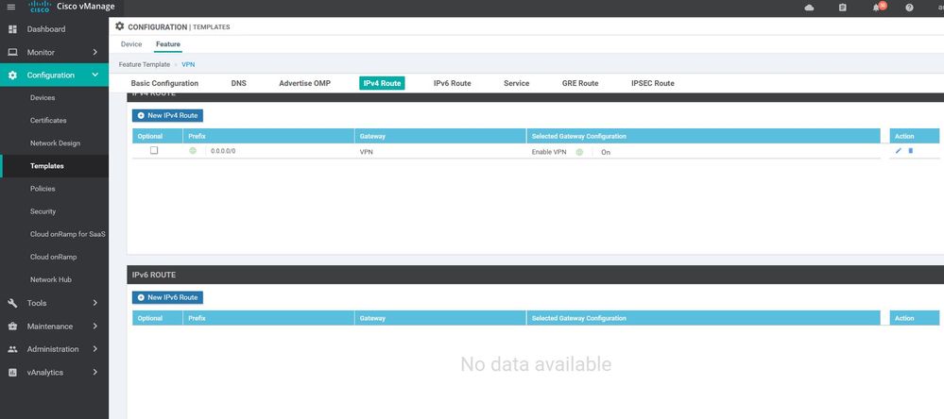Click the vAnalytics chart icon
The image size is (944, 419).
coord(12,373)
